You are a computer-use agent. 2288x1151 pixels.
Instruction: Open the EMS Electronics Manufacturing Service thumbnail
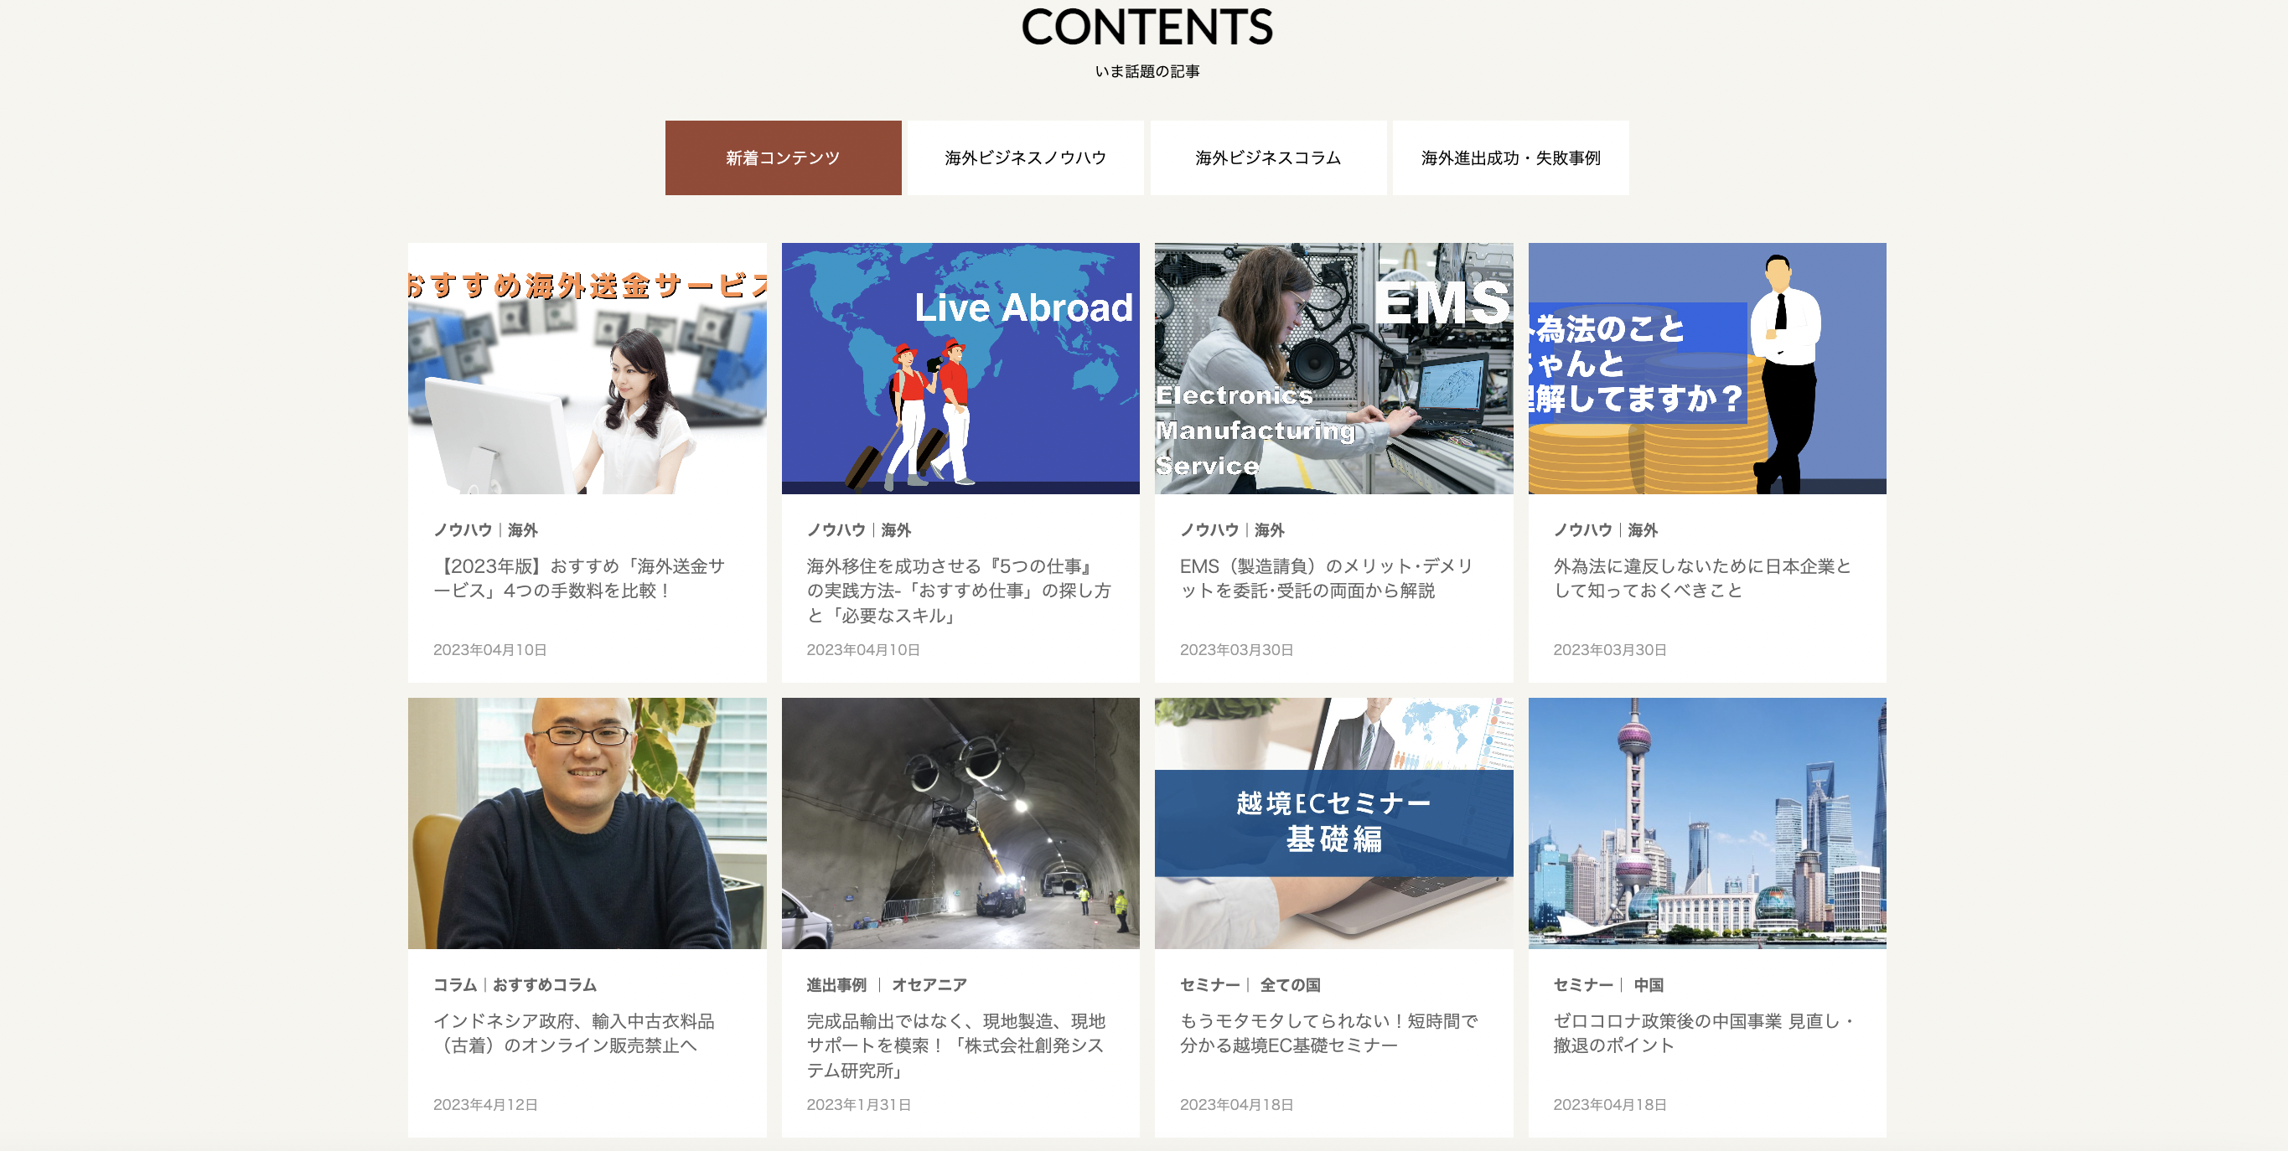1333,369
